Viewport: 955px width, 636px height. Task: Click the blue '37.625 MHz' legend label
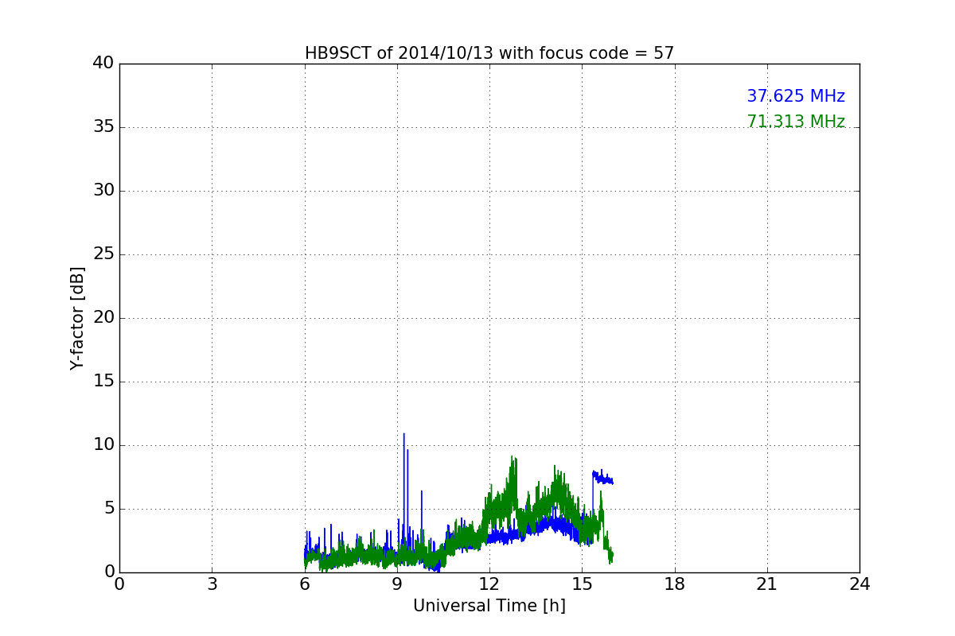click(796, 96)
